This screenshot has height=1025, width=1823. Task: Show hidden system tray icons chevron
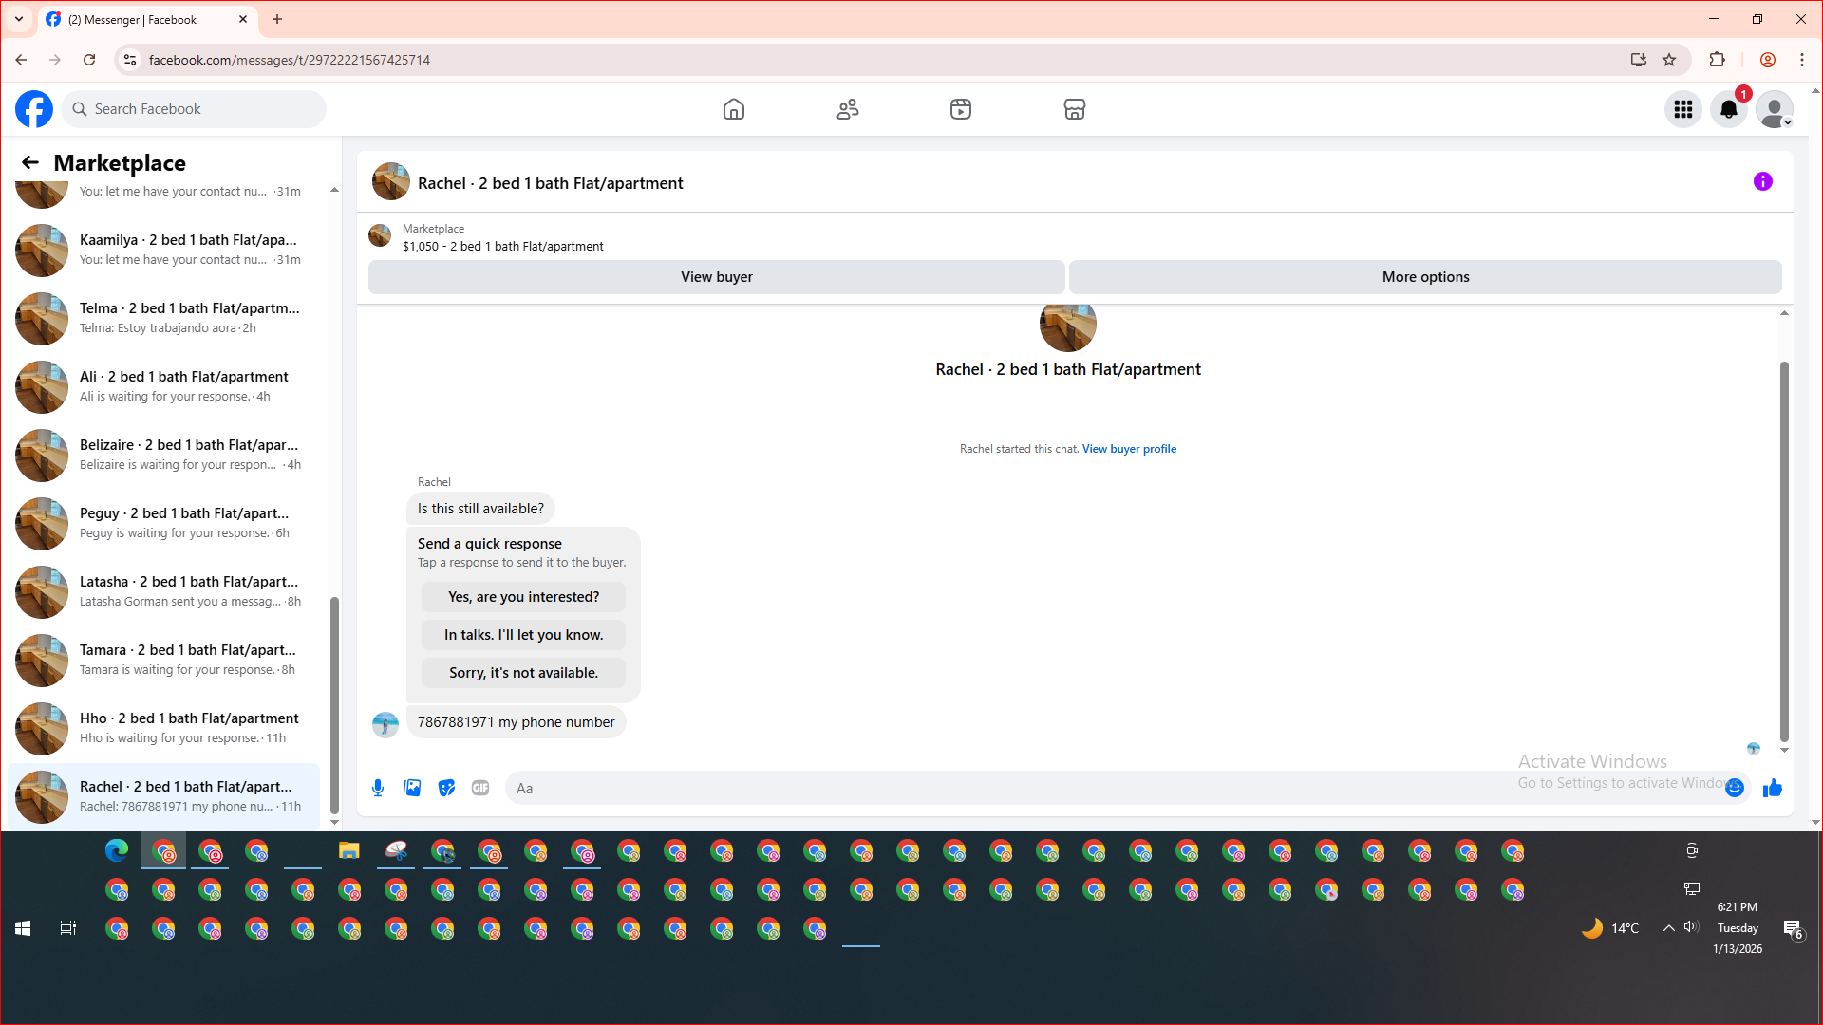coord(1668,928)
